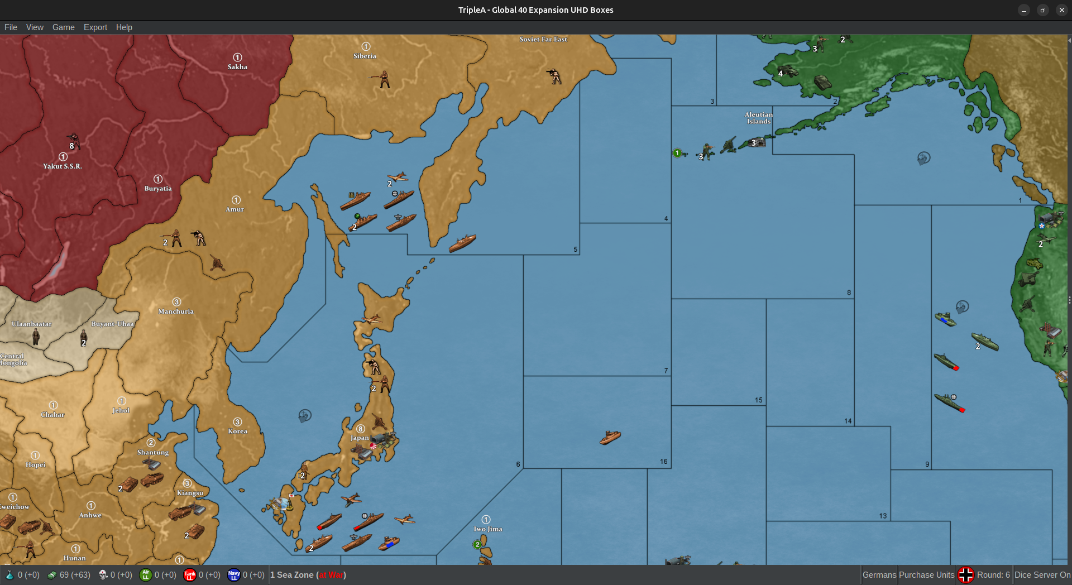The image size is (1072, 585).
Task: Click sea zone number 7
Action: [666, 371]
